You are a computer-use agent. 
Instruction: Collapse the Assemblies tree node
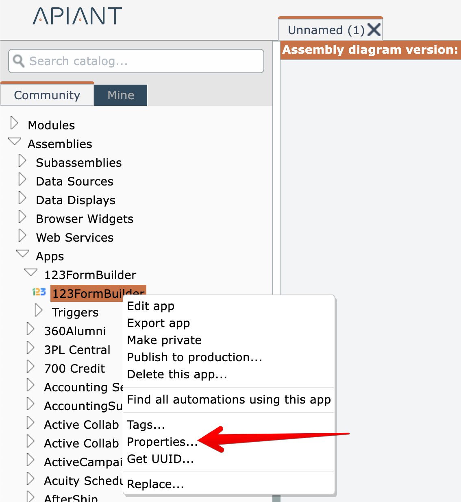click(x=15, y=142)
